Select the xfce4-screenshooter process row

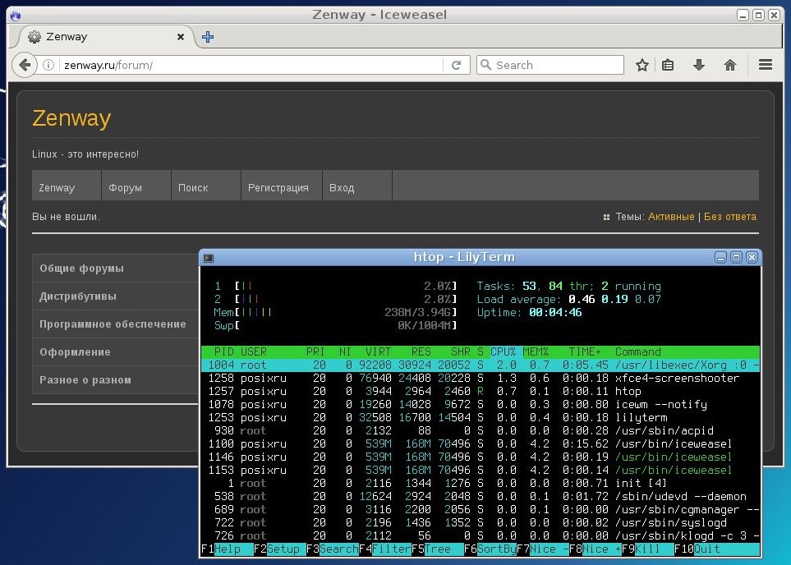click(481, 378)
